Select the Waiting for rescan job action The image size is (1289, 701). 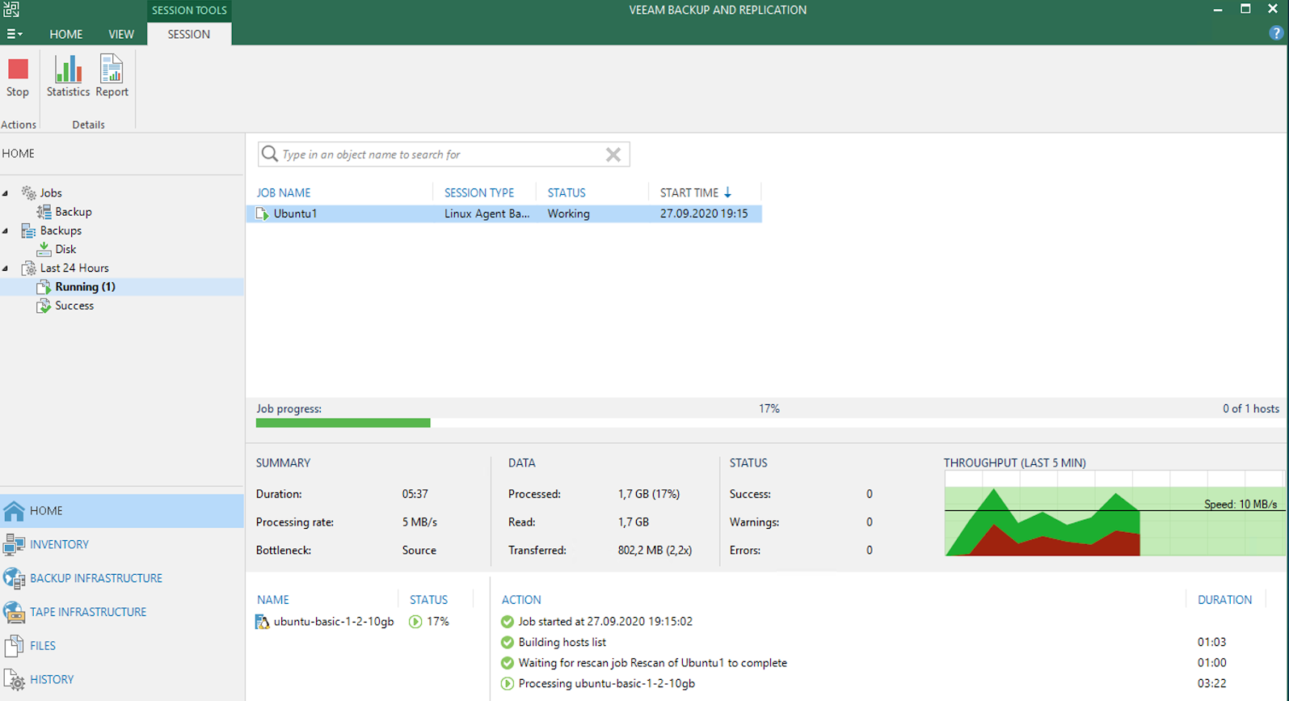[x=652, y=663]
